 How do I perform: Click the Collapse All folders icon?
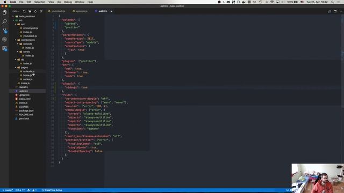(x=41, y=11)
